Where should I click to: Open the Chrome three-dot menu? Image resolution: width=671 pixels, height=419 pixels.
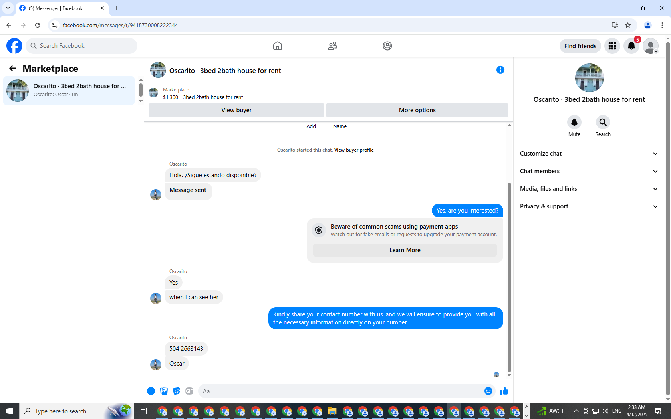[662, 25]
